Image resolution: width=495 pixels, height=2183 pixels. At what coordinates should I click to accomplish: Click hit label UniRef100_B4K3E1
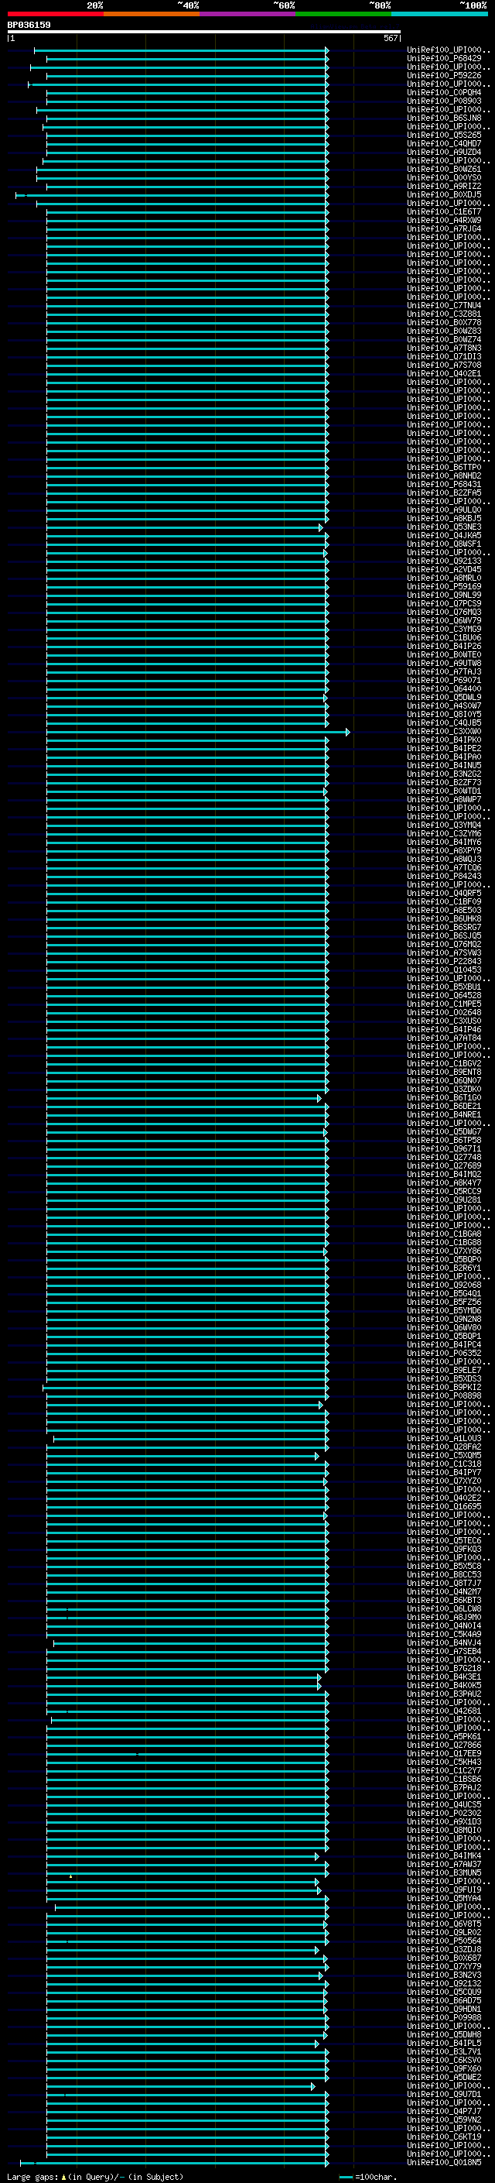(x=444, y=1677)
